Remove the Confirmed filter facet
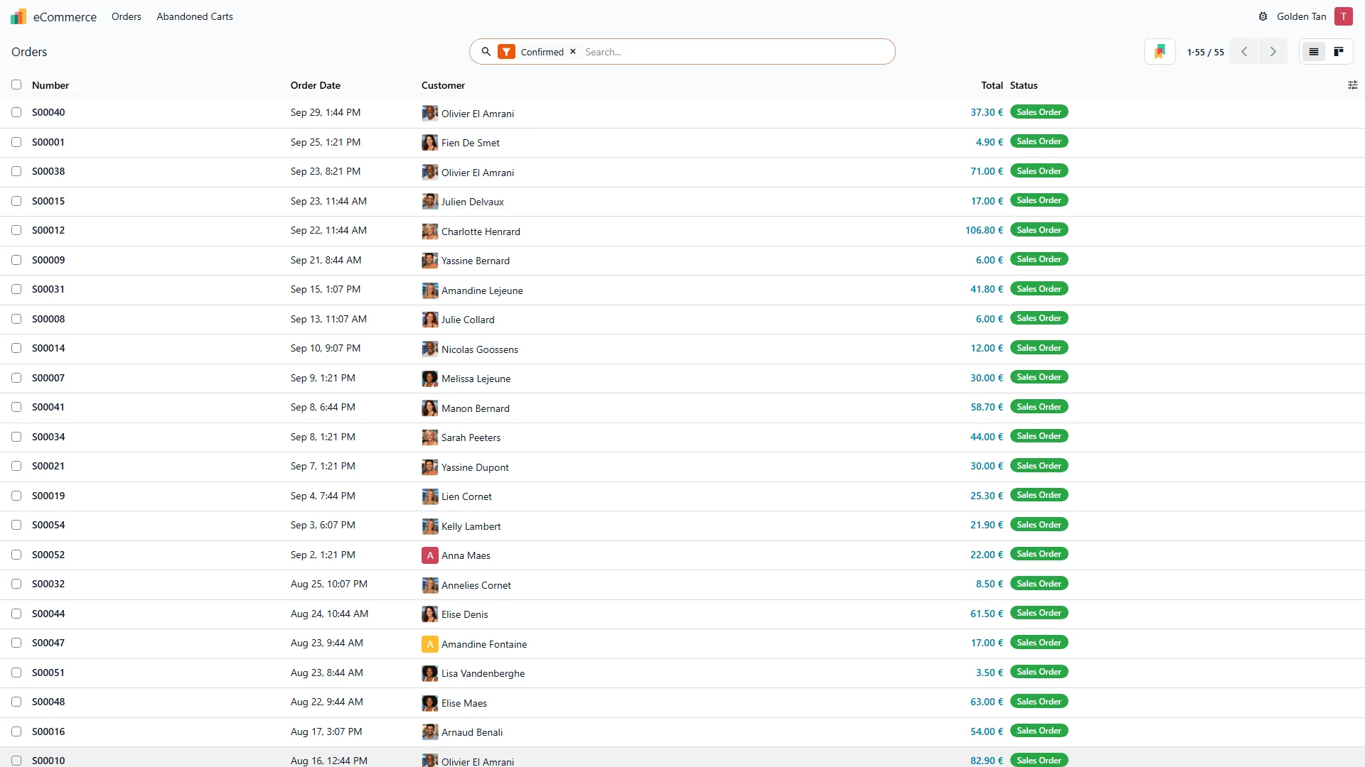The image size is (1365, 767). click(x=573, y=52)
